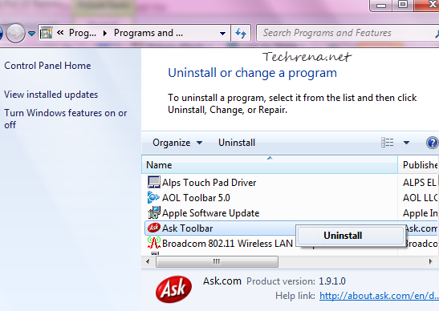
Task: Click the double chevron in the address bar
Action: [x=60, y=33]
